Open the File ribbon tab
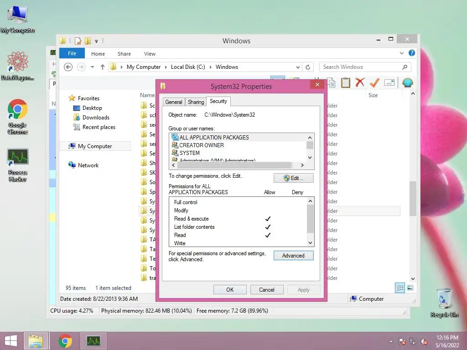 (x=72, y=53)
